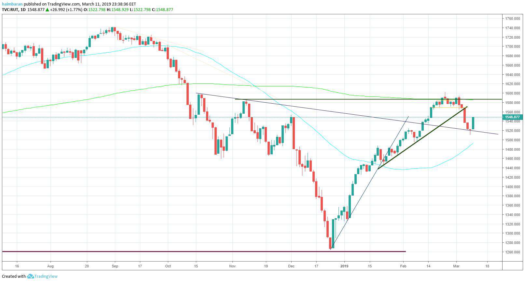Click the Feb label on time axis
525x282 pixels.
[x=403, y=266]
